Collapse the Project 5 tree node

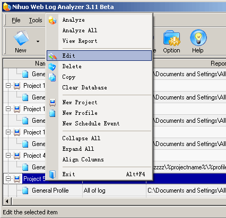[x=8, y=179]
